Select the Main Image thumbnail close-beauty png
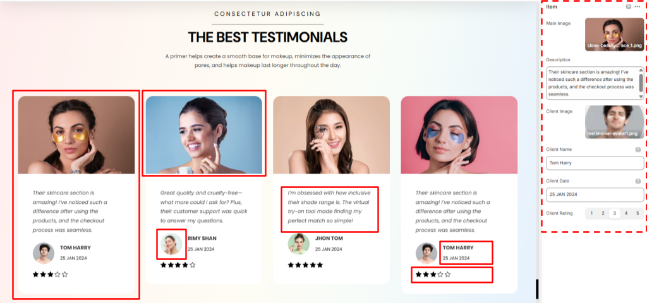The width and height of the screenshot is (647, 303). point(614,35)
